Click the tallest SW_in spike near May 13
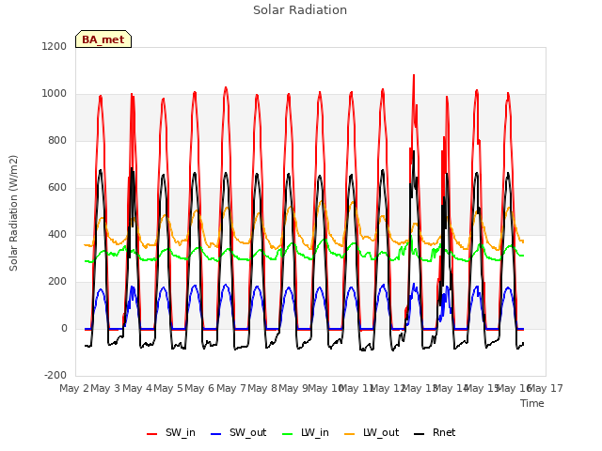This screenshot has height=451, width=602. coord(414,75)
